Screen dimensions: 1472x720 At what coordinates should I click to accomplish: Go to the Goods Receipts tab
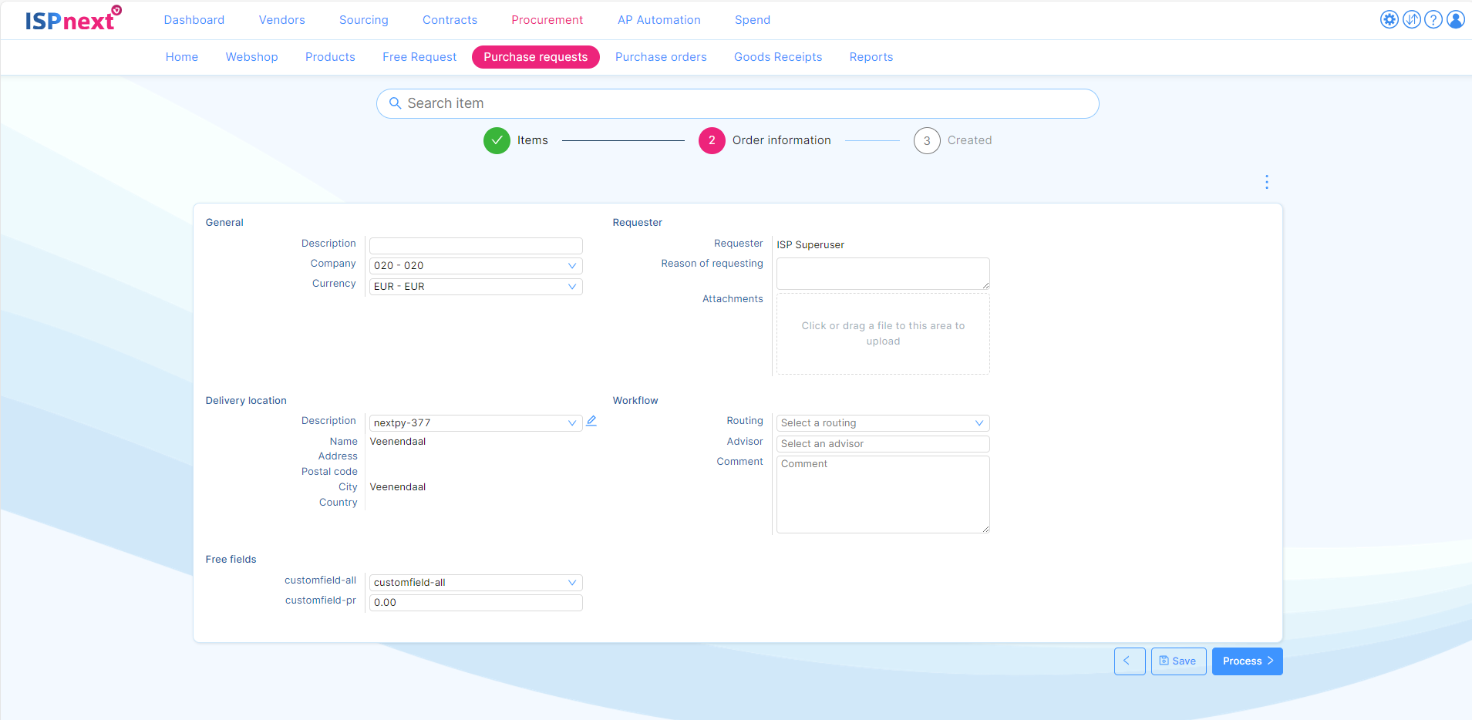pos(777,57)
